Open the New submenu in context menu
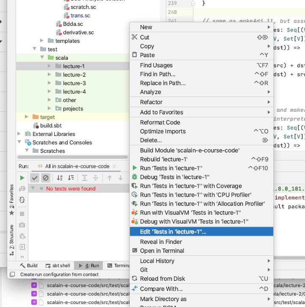305x307 pixels. click(x=201, y=27)
